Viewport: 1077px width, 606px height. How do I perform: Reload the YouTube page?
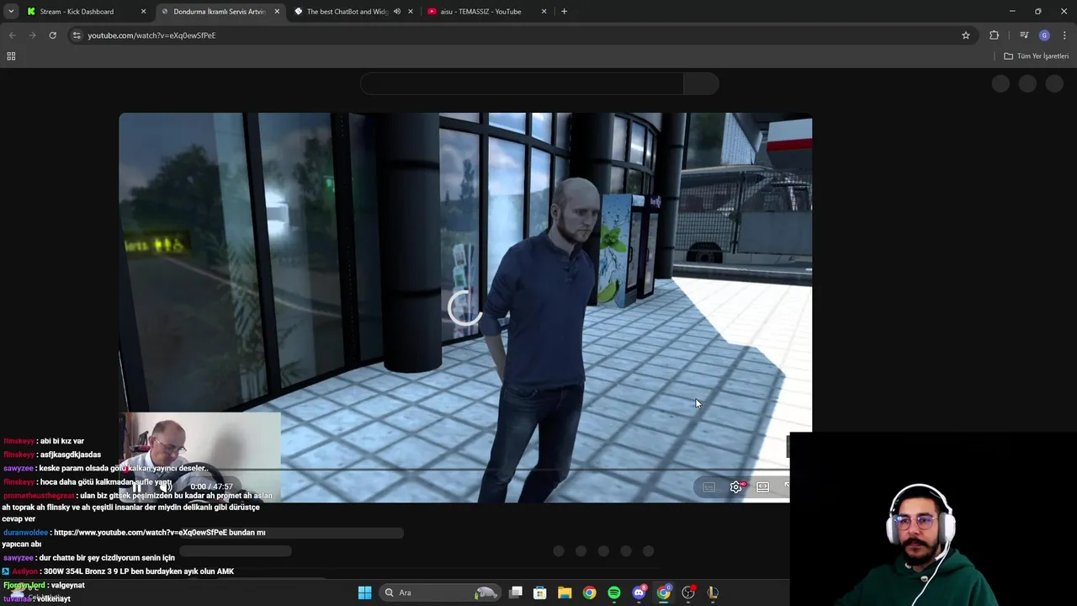coord(52,35)
